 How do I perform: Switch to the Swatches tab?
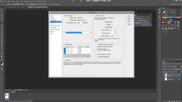pos(168,8)
